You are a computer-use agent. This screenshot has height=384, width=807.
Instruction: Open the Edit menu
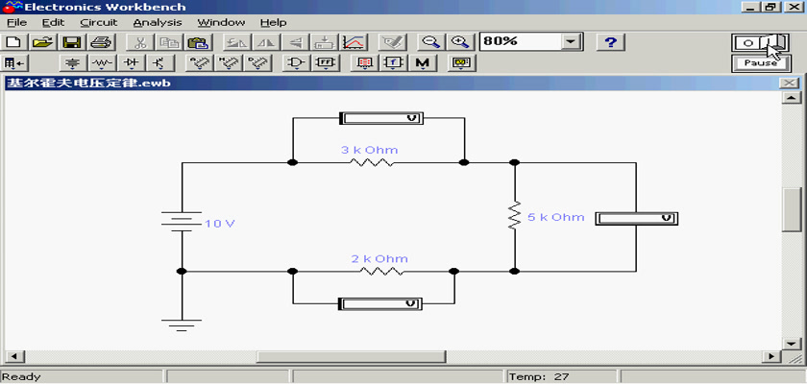53,23
